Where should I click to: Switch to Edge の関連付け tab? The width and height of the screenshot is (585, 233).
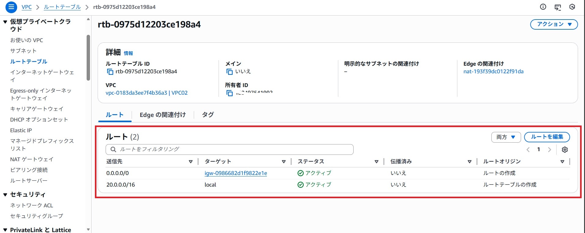(x=163, y=115)
